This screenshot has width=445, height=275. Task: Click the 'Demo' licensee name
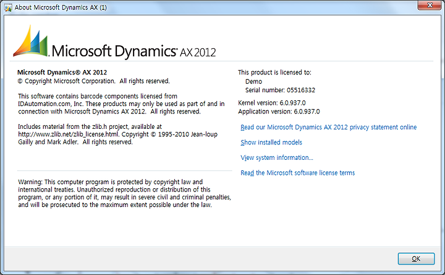tap(253, 81)
